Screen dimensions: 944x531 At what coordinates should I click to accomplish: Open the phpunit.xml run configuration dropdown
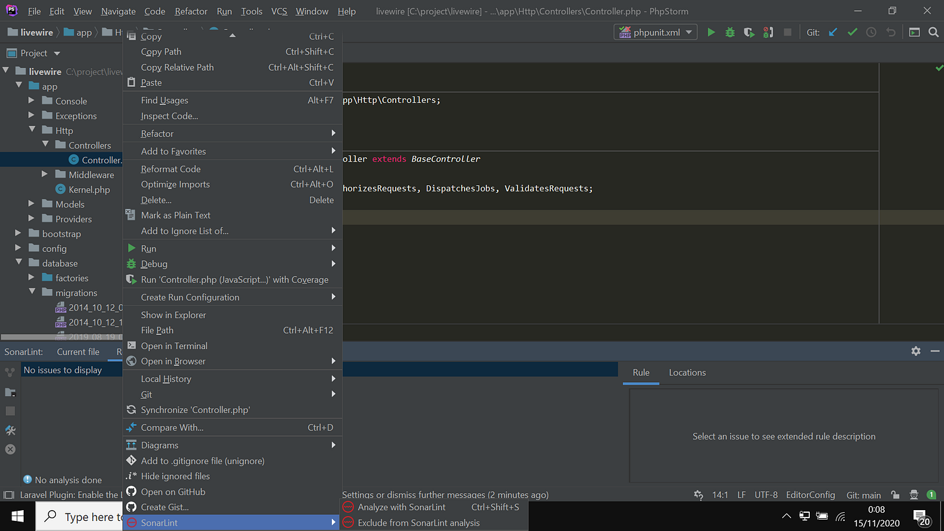(688, 31)
